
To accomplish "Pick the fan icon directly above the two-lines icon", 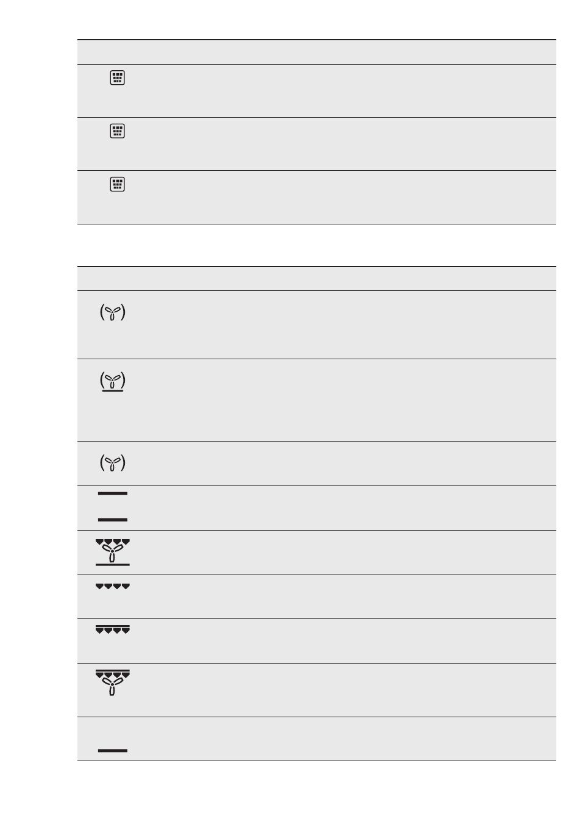I will [x=113, y=464].
